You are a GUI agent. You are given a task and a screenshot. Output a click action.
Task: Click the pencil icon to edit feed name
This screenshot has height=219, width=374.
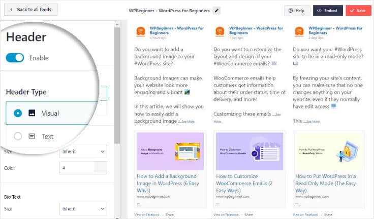[217, 10]
